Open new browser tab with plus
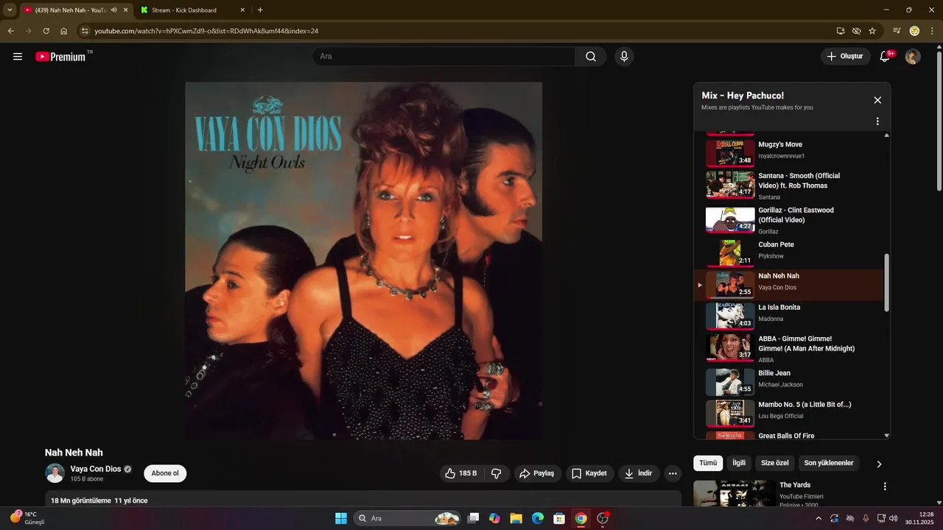This screenshot has width=943, height=530. (260, 10)
